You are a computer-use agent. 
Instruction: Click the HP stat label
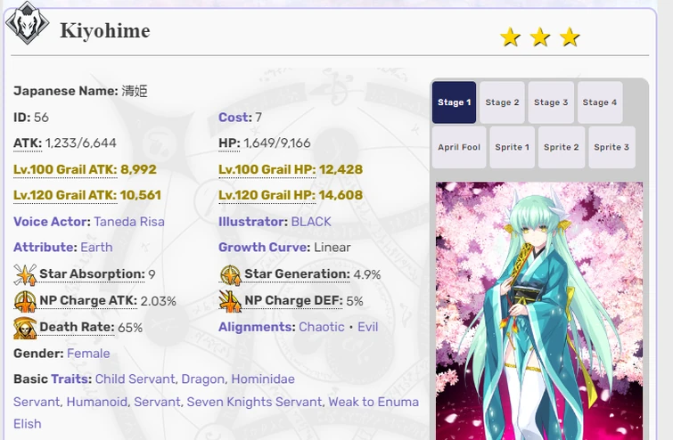click(229, 143)
